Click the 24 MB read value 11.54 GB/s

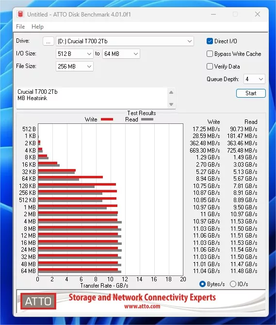pos(244,250)
